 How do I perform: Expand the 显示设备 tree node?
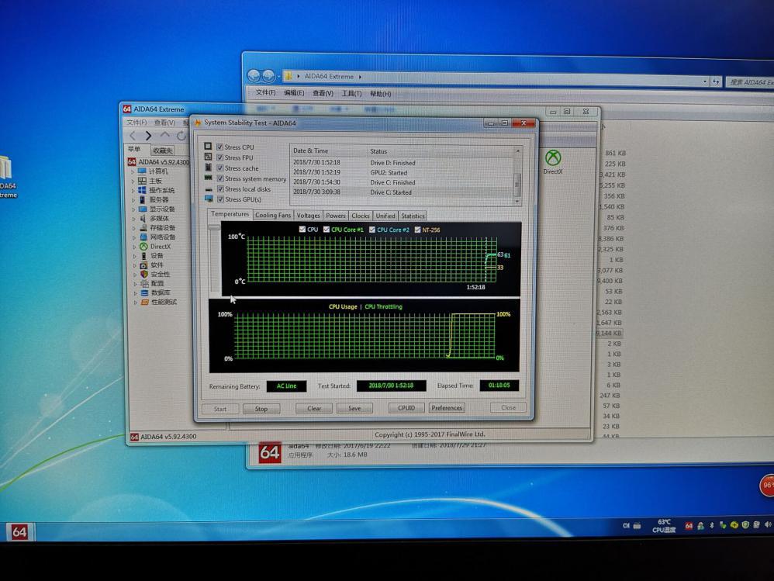coord(133,209)
